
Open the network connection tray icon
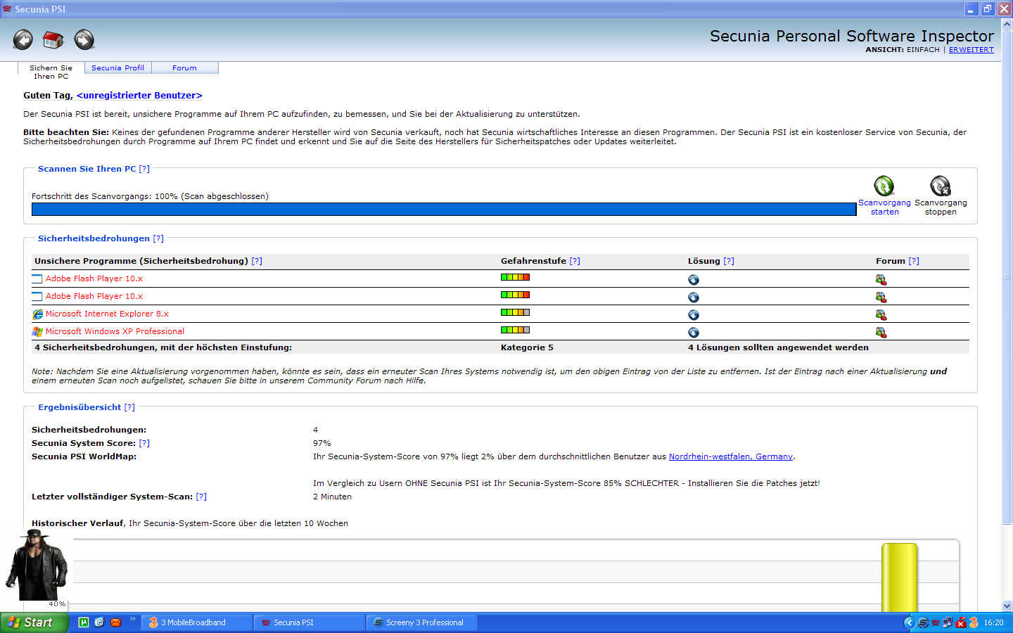(x=948, y=622)
